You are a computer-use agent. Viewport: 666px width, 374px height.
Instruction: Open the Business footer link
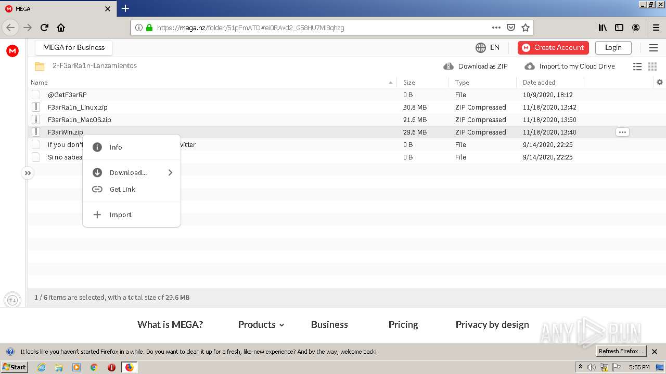(329, 325)
